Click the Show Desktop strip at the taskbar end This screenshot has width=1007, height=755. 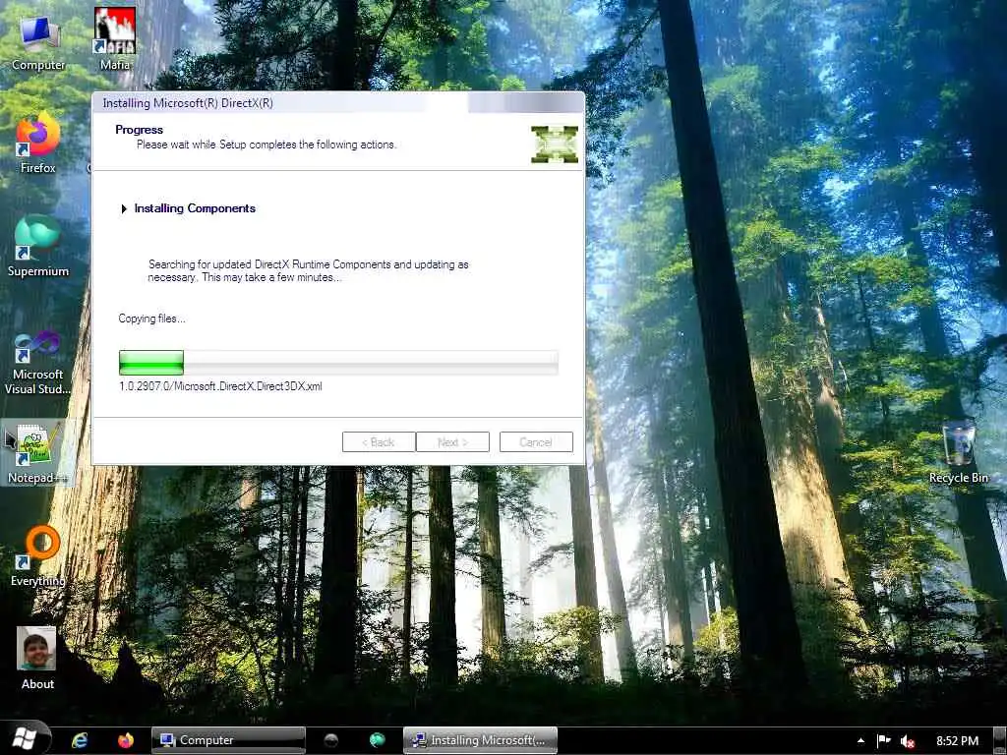(x=1000, y=741)
